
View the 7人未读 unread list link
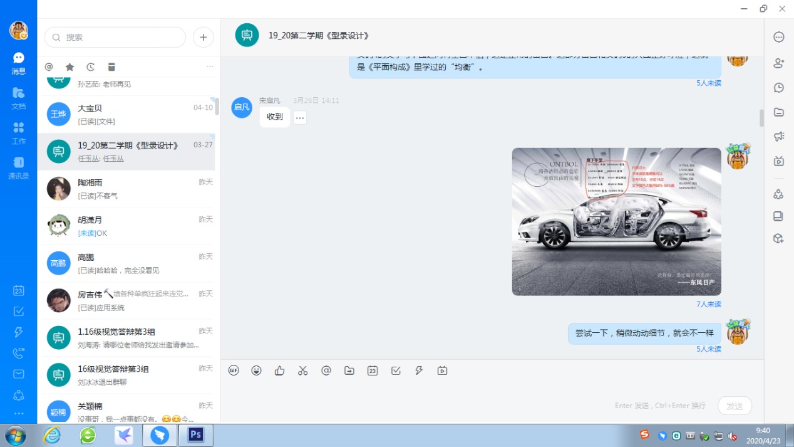[708, 304]
